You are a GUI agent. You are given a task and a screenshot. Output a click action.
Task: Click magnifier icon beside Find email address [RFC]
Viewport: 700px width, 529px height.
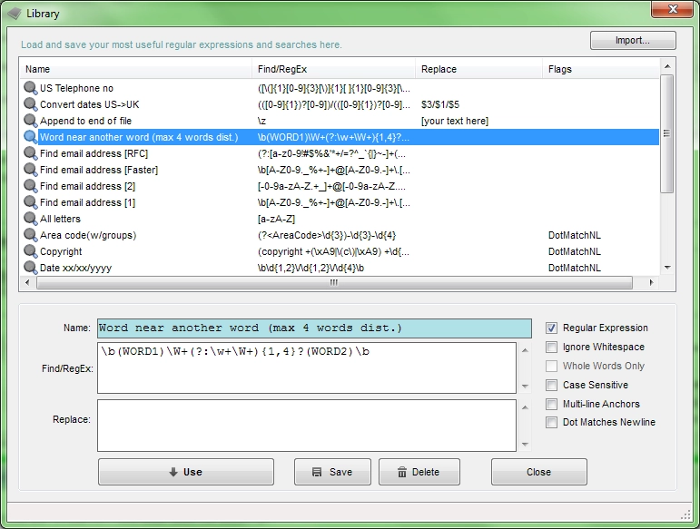coord(30,153)
